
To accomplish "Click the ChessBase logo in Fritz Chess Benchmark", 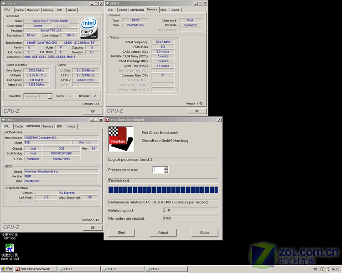I will (x=121, y=139).
